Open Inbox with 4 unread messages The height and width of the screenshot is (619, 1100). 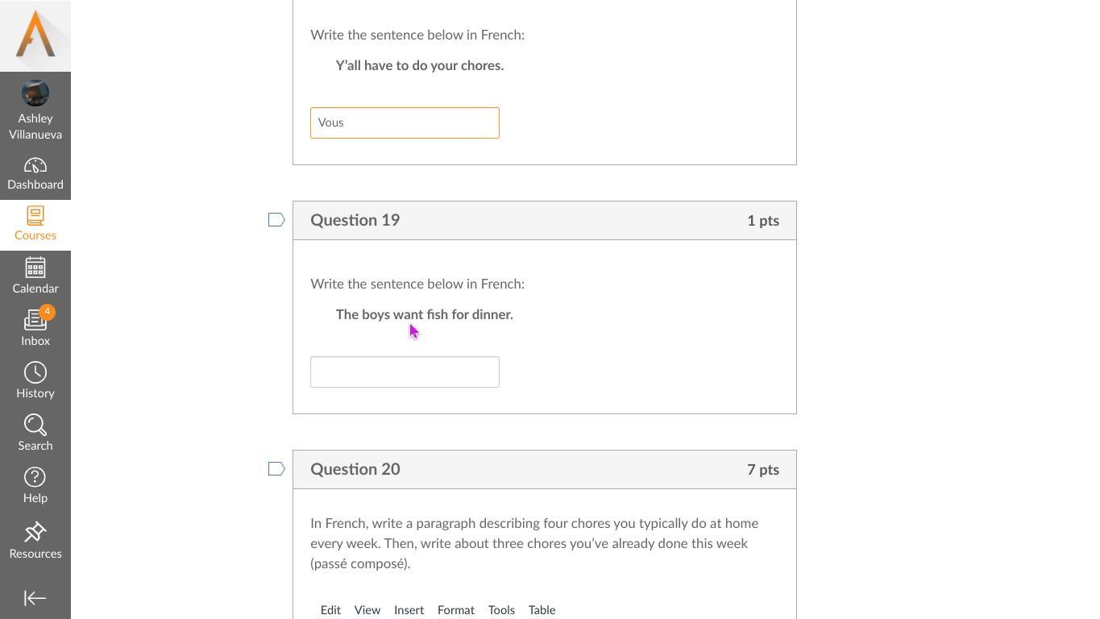tap(35, 321)
